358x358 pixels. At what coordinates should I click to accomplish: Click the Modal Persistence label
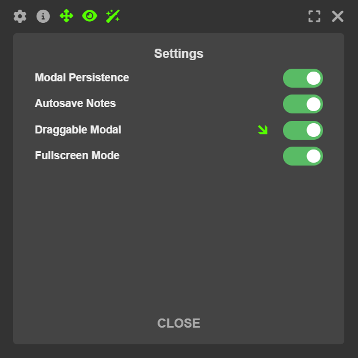(x=82, y=77)
